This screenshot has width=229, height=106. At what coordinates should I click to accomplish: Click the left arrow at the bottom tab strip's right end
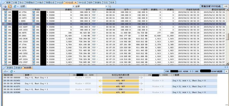click(x=225, y=67)
